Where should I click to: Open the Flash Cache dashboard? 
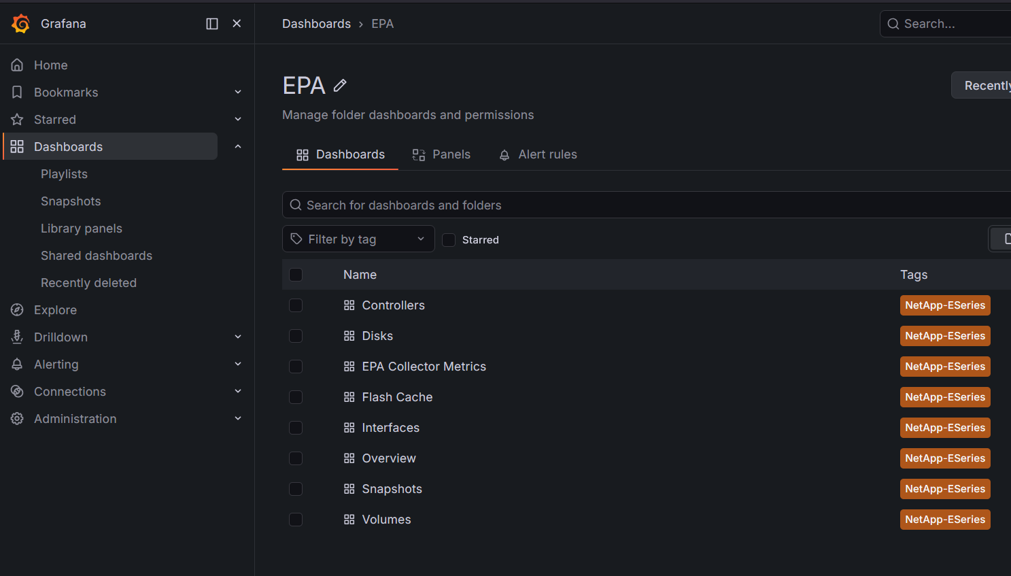pyautogui.click(x=397, y=397)
